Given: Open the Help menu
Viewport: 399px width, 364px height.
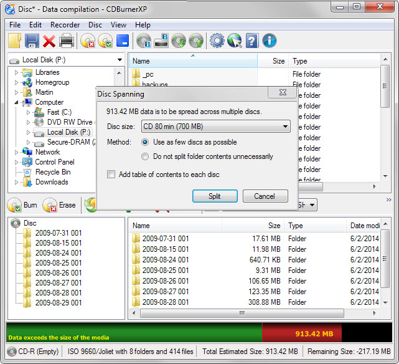Looking at the screenshot, I should pos(143,25).
